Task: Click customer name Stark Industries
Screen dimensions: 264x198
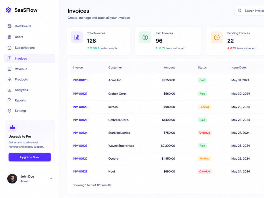Action: click(x=119, y=133)
